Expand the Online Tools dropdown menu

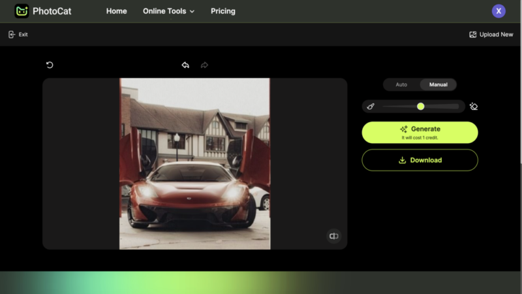coord(168,11)
